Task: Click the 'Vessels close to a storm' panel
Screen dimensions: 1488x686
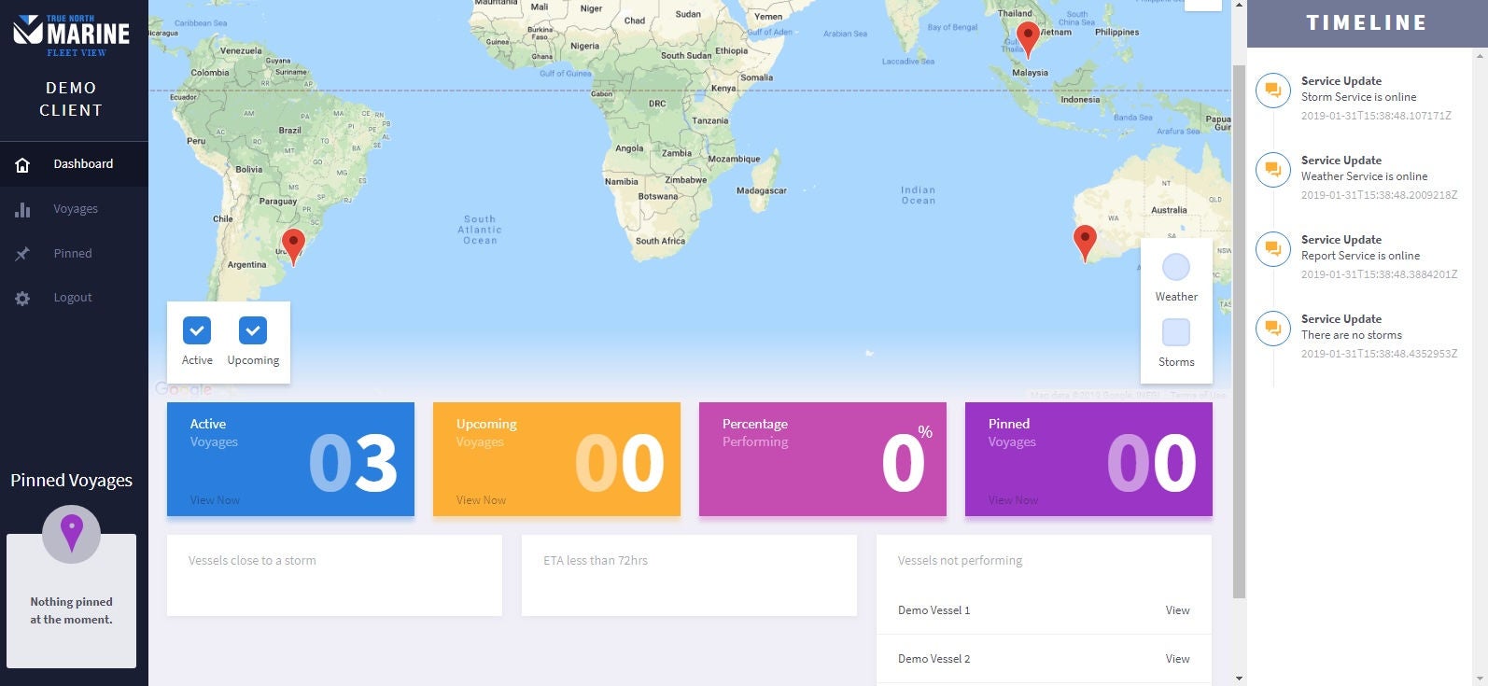Action: point(334,575)
